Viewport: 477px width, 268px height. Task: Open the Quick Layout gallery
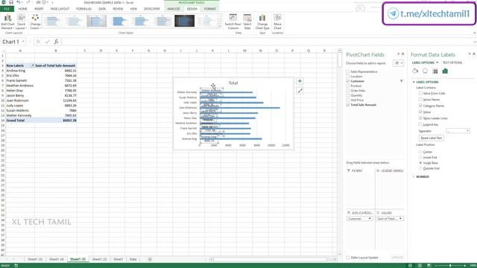(22, 22)
